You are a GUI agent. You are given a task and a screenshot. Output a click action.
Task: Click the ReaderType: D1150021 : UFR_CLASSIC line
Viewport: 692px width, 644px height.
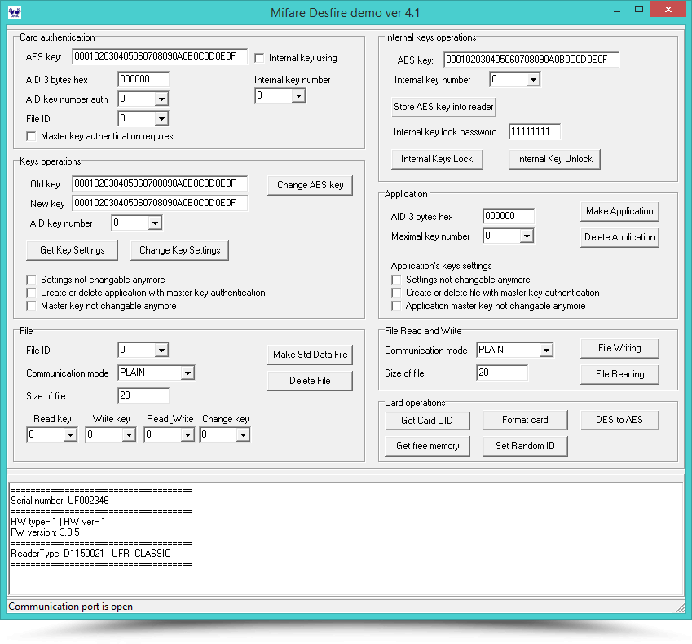[x=90, y=554]
